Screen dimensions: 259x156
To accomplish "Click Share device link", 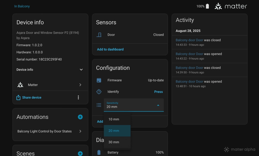I will pos(32,97).
